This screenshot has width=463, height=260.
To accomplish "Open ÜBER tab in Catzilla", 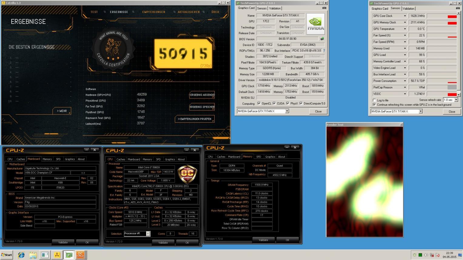I will coord(215,12).
